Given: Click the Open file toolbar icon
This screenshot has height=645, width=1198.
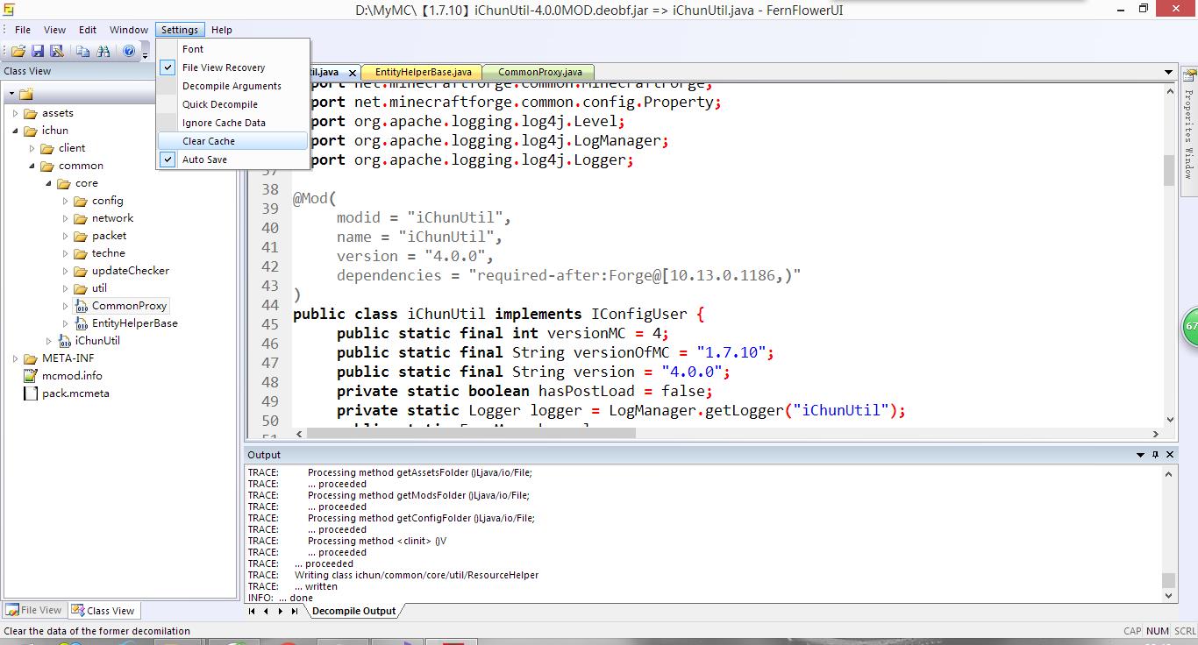Looking at the screenshot, I should click(18, 52).
